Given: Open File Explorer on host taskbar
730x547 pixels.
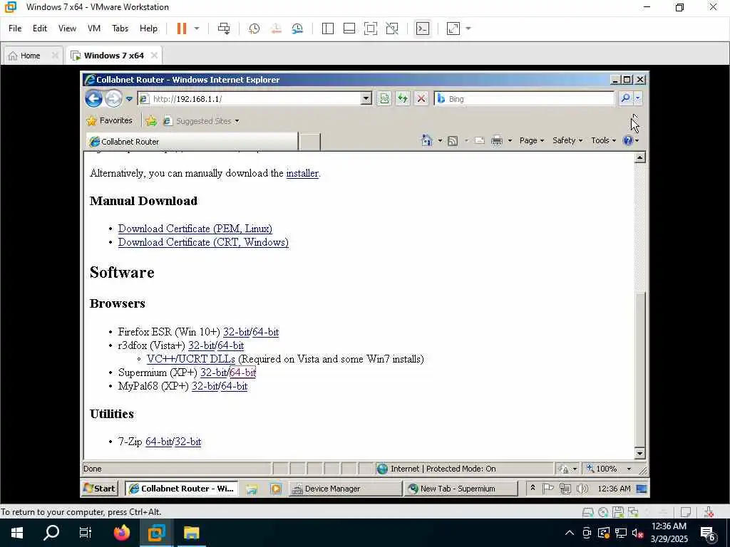Looking at the screenshot, I should coord(191,533).
